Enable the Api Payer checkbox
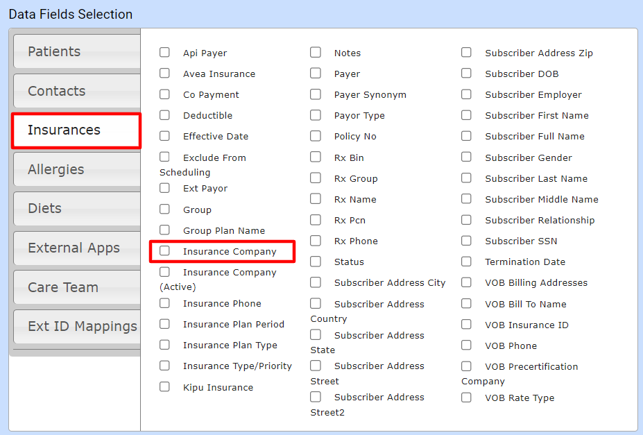643x435 pixels. (165, 53)
